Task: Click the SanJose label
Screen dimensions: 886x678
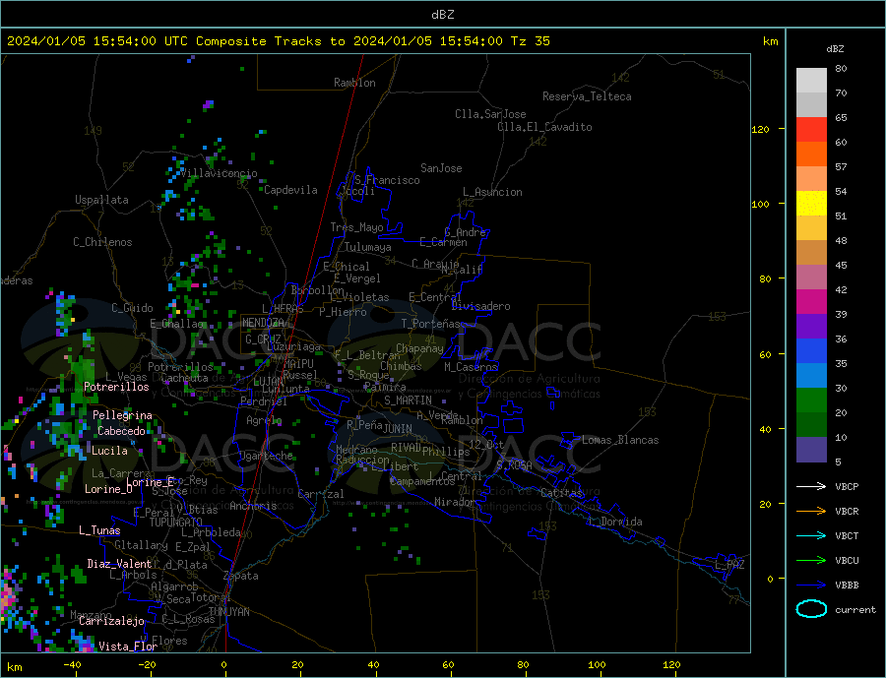Action: click(441, 168)
